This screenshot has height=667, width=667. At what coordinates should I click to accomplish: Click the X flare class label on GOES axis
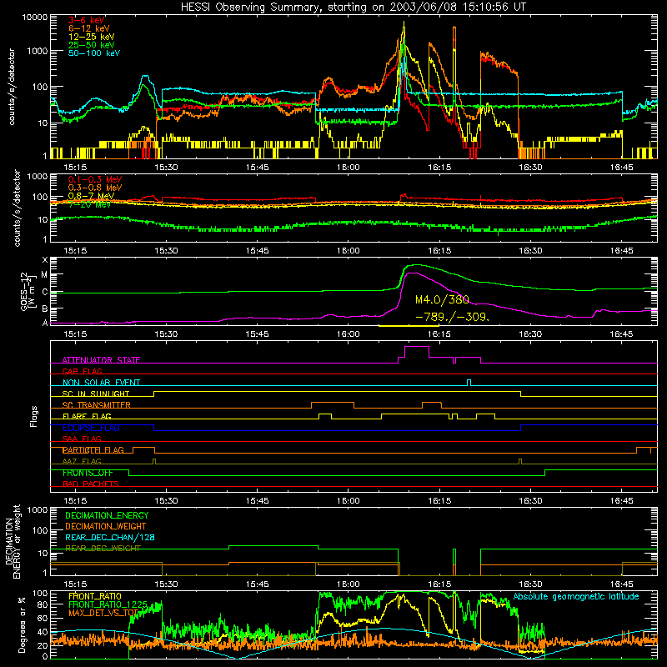click(x=45, y=260)
